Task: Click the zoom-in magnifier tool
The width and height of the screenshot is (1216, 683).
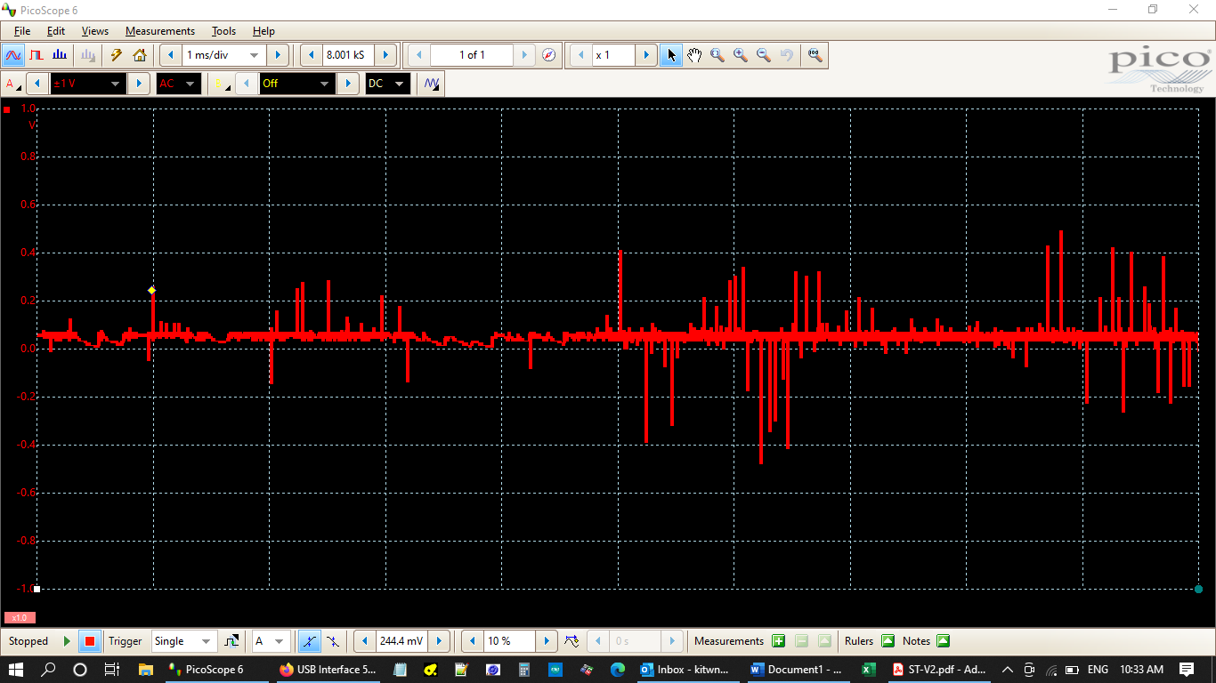Action: coord(740,55)
